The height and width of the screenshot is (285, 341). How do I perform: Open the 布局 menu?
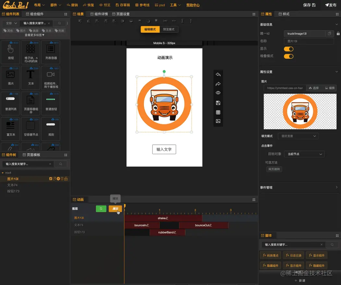[x=39, y=5]
